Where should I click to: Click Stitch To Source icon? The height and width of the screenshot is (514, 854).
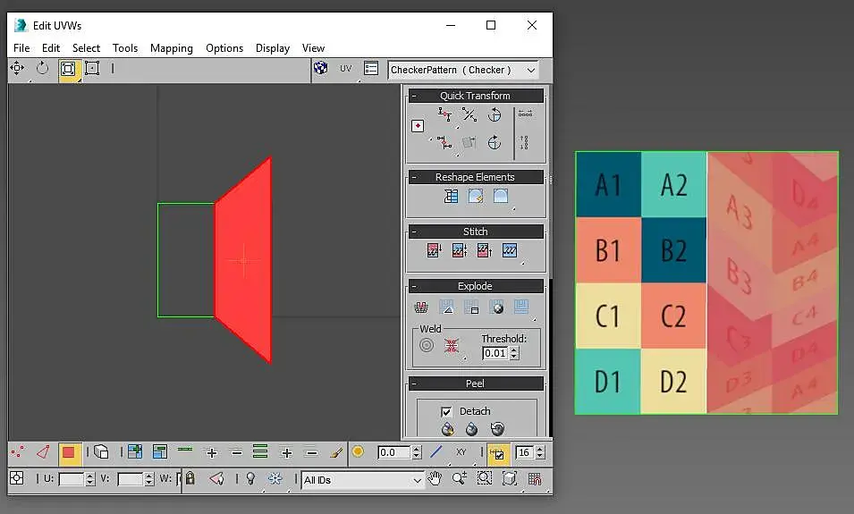coord(484,250)
